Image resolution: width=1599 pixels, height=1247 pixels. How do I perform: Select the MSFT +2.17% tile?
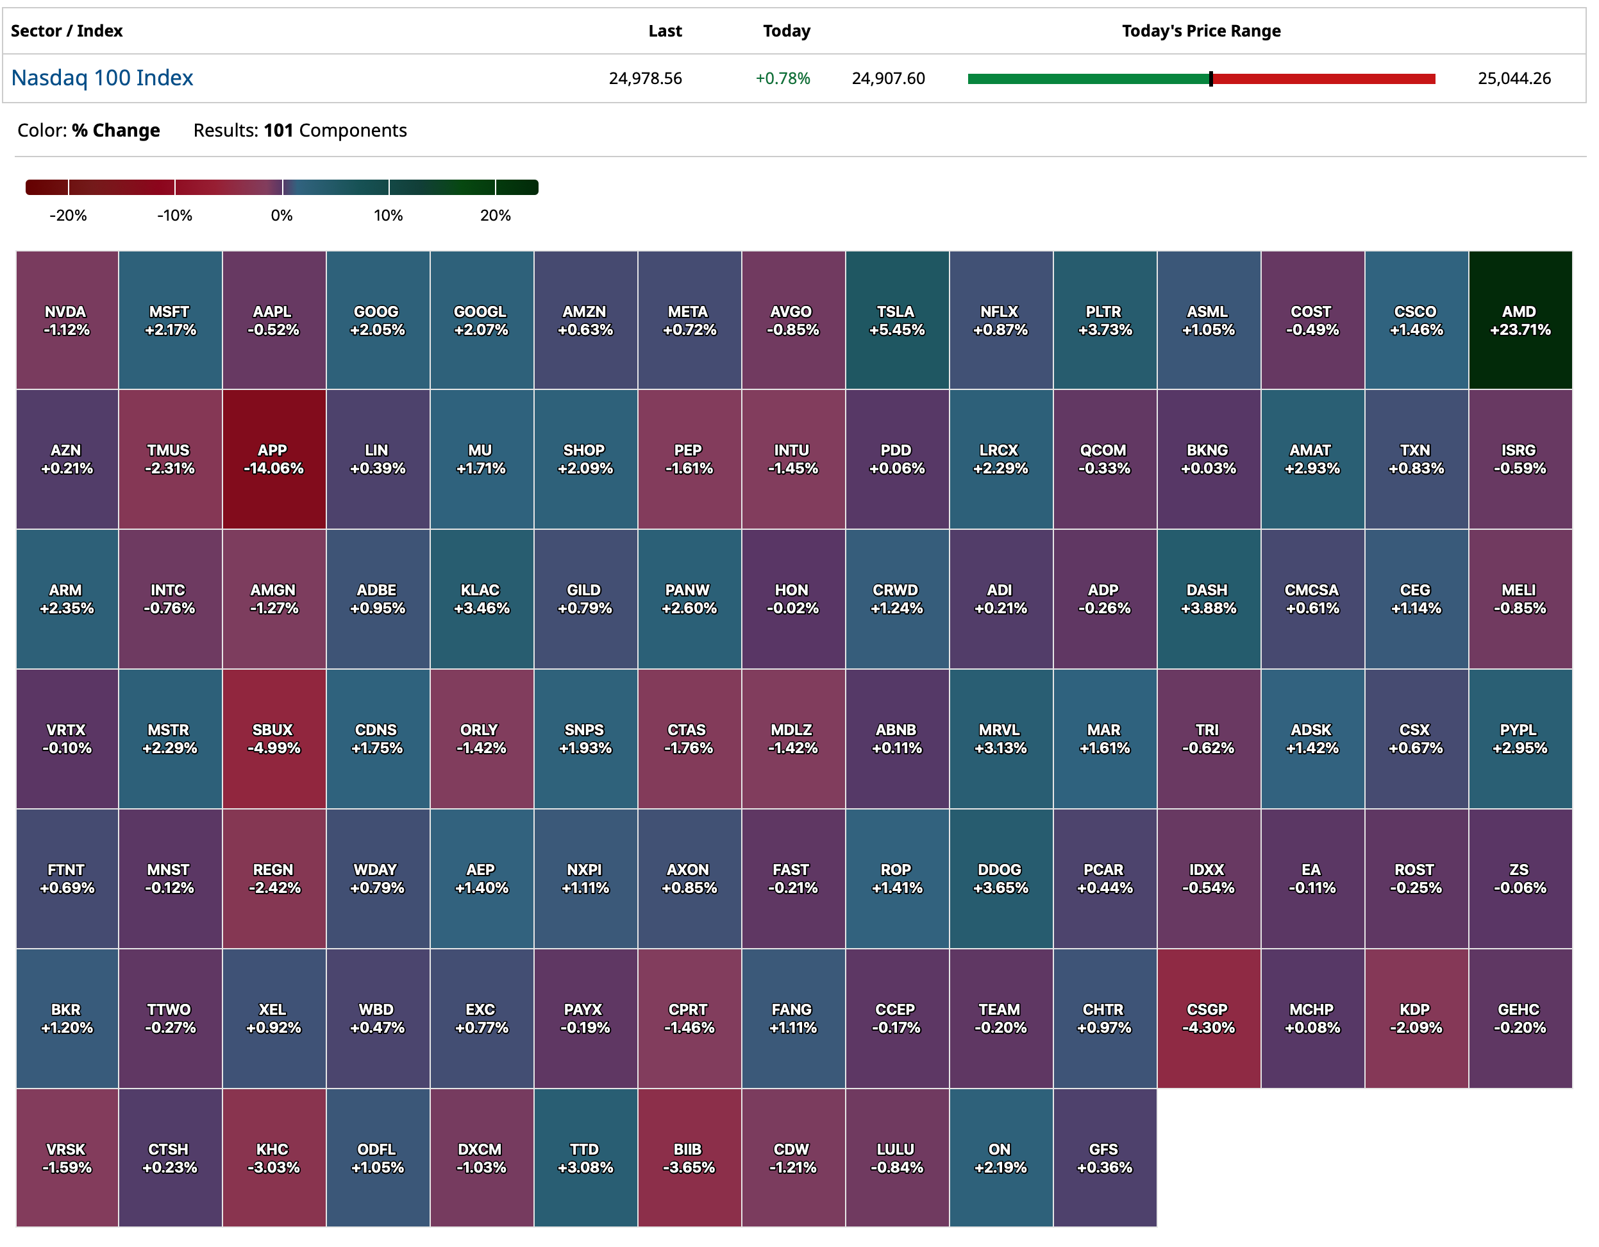pos(170,320)
